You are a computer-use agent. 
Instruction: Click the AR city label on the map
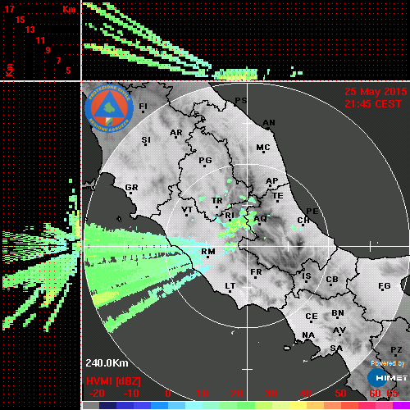[176, 133]
